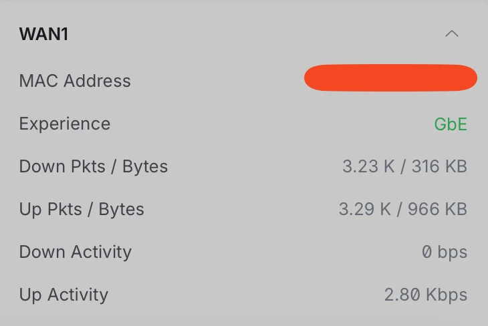The width and height of the screenshot is (488, 326).
Task: Select the Up Pkts / Bytes label
Action: point(82,209)
